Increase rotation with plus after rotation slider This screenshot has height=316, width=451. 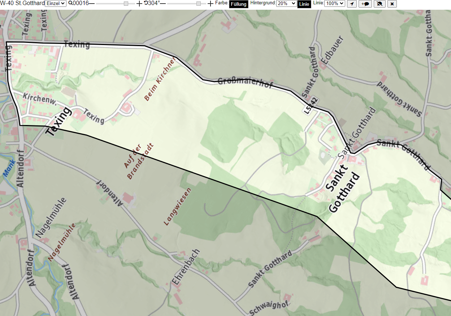coord(211,3)
